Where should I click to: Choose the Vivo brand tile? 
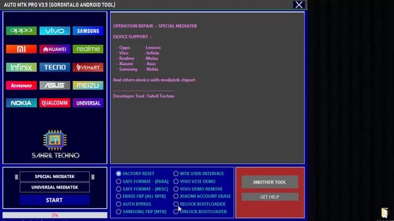click(x=55, y=31)
